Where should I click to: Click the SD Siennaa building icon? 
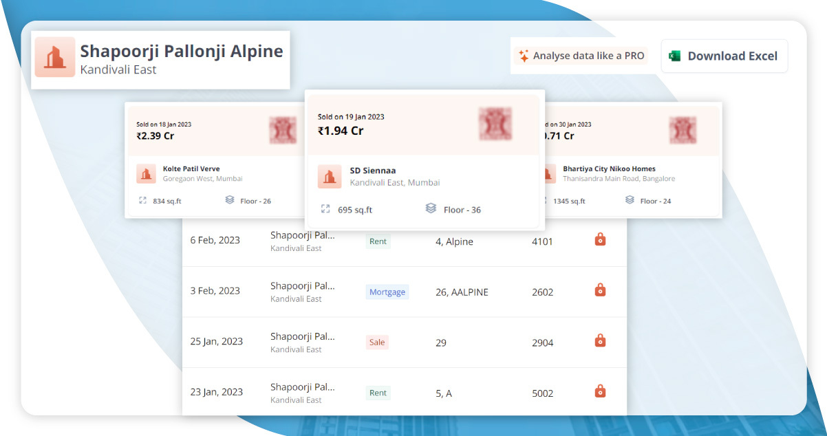point(330,177)
